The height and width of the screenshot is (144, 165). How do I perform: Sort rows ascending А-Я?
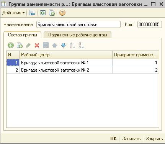(x=72, y=45)
